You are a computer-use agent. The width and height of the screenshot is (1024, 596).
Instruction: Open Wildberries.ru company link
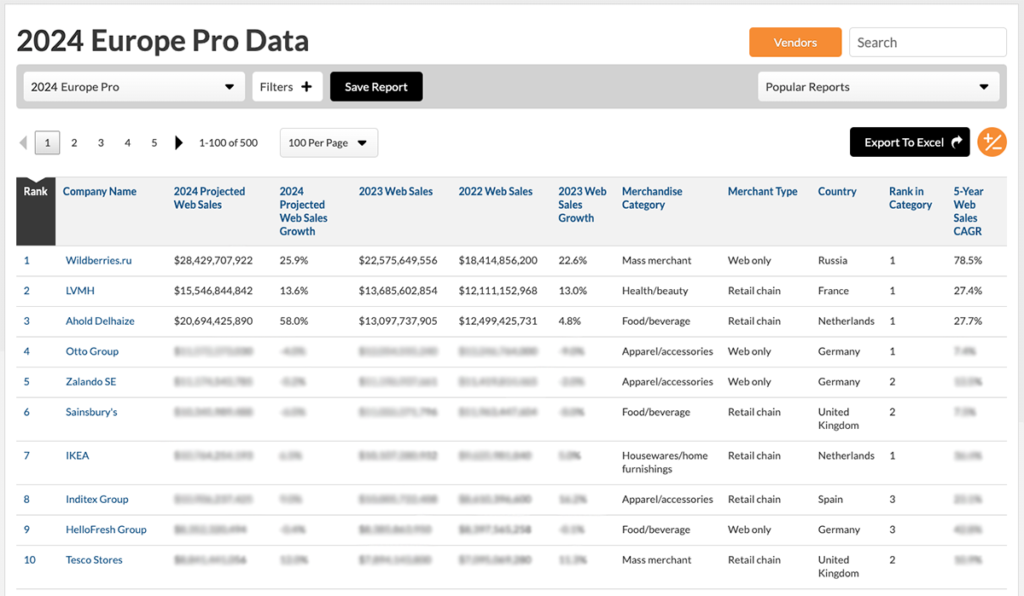click(x=99, y=261)
